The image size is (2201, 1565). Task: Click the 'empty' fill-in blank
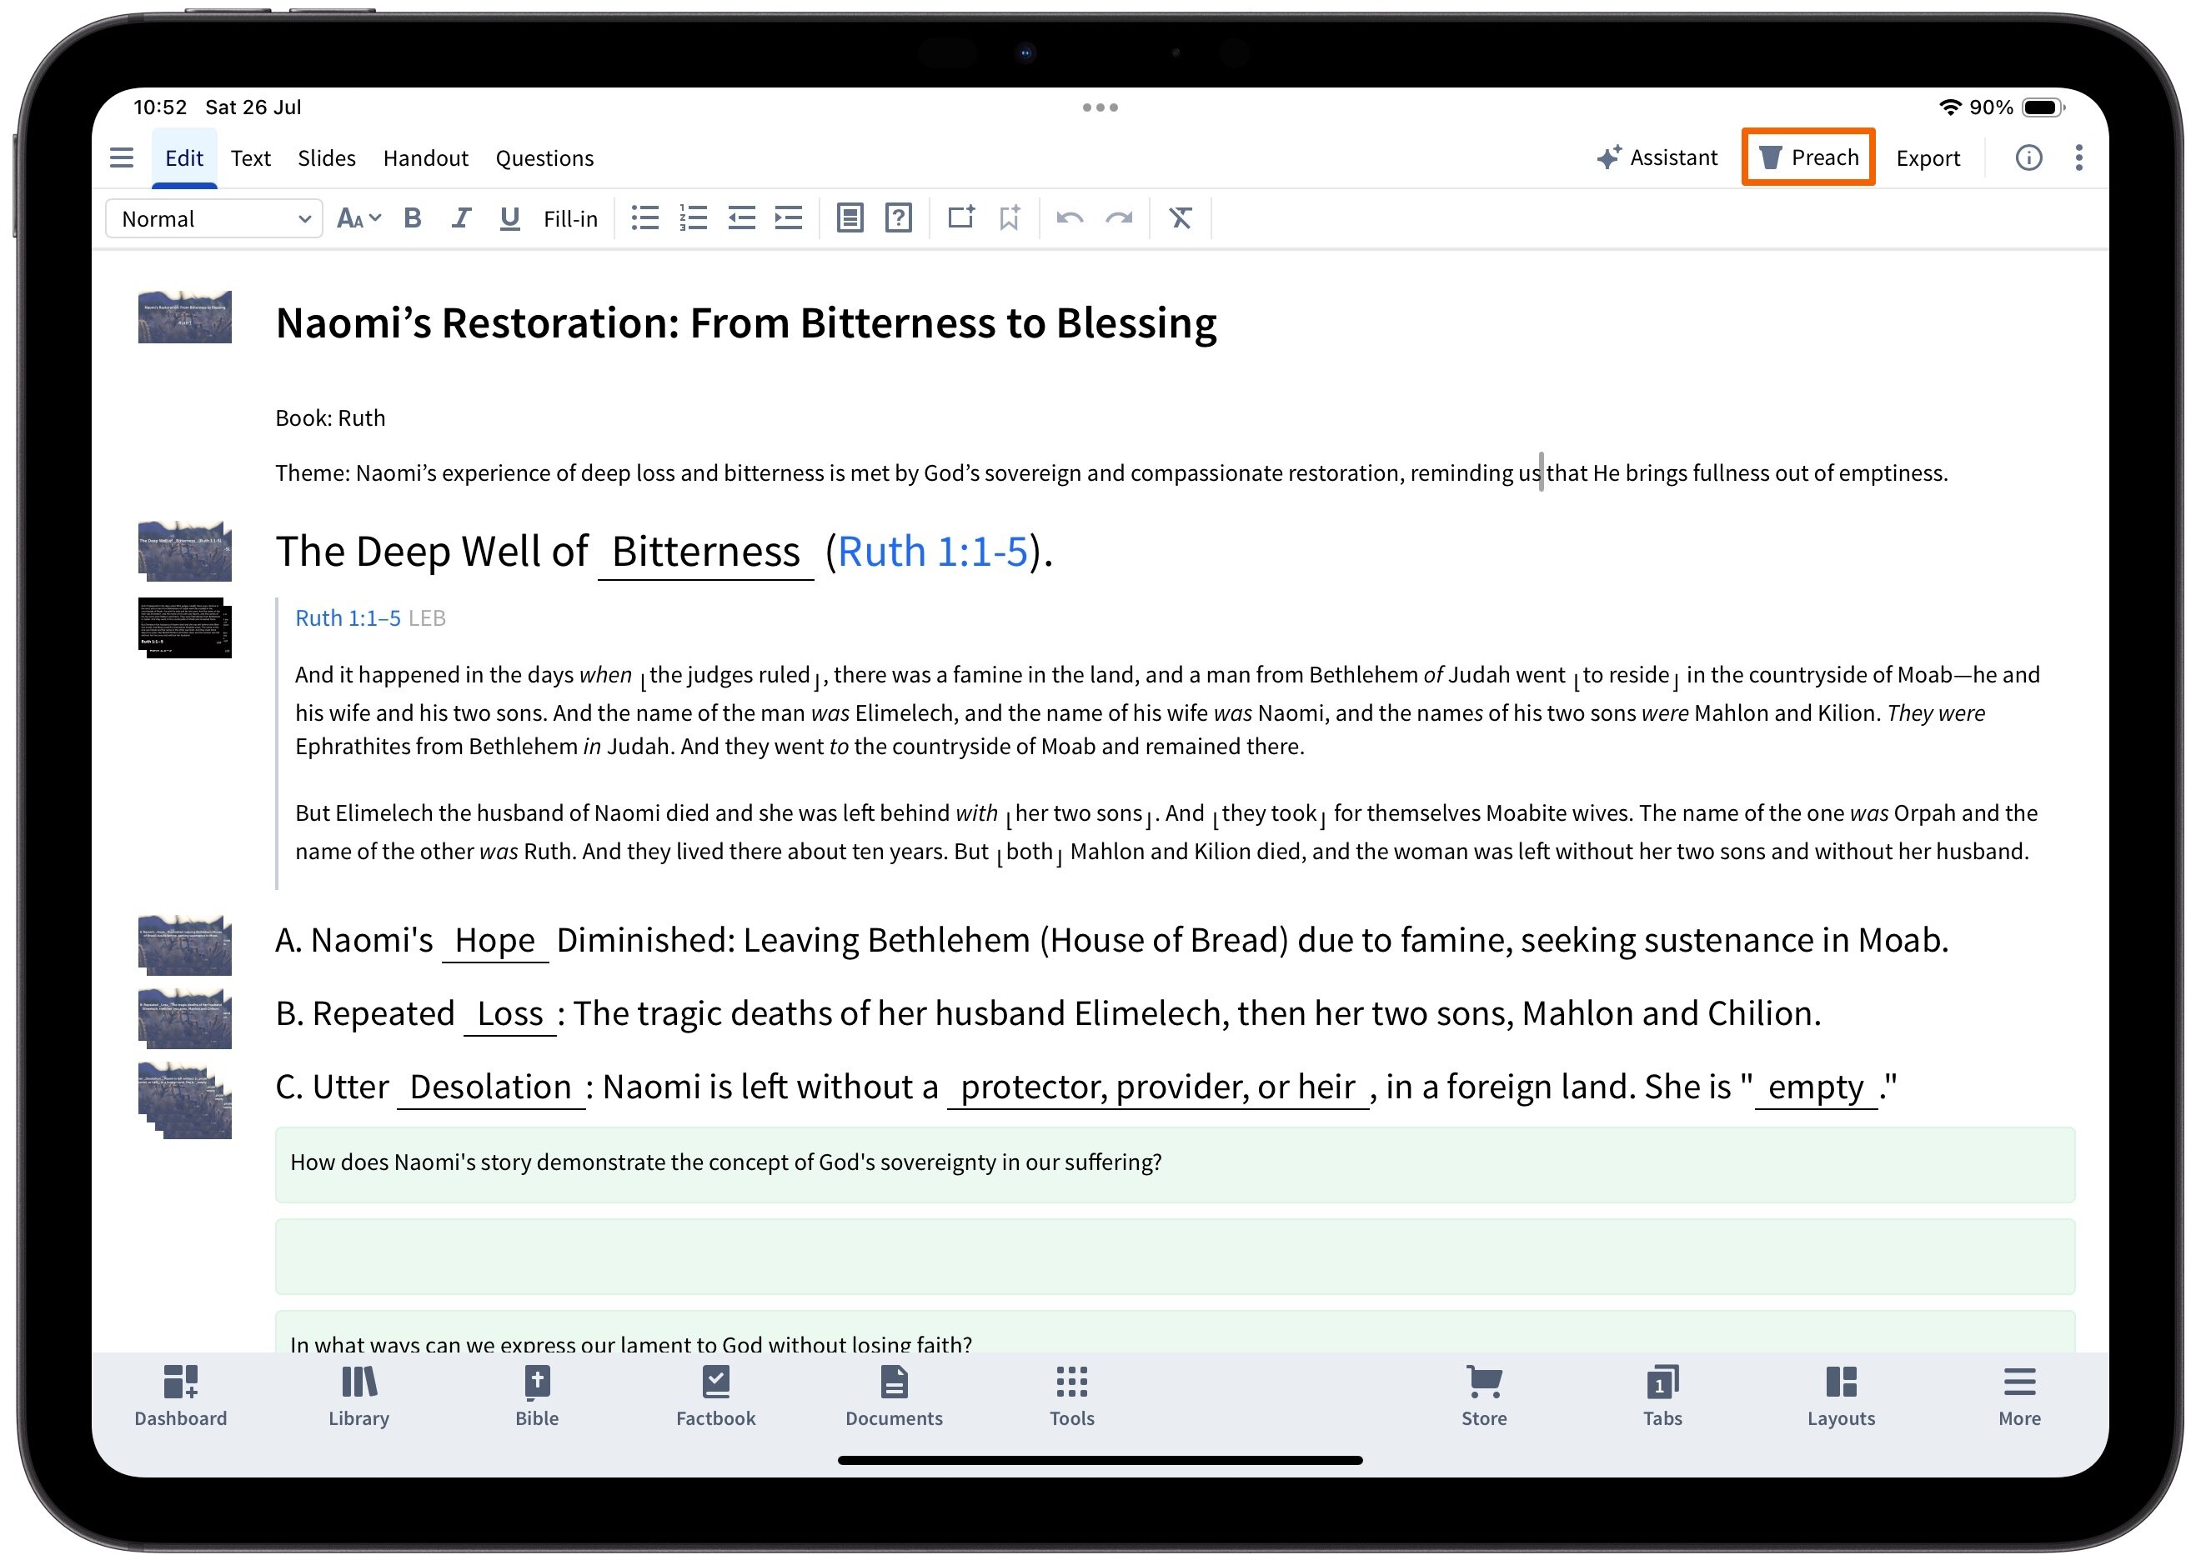tap(1815, 1087)
